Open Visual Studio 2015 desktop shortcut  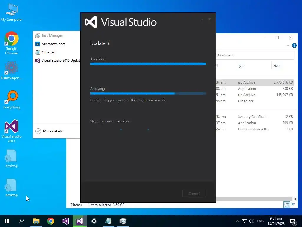pyautogui.click(x=12, y=131)
